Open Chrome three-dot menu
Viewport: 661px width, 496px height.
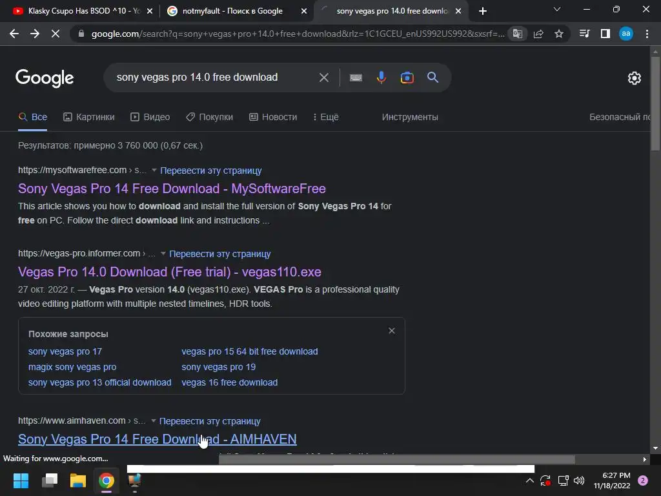[647, 34]
